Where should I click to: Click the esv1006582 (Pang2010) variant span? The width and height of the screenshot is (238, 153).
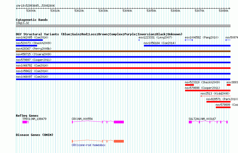pyautogui.click(x=189, y=40)
